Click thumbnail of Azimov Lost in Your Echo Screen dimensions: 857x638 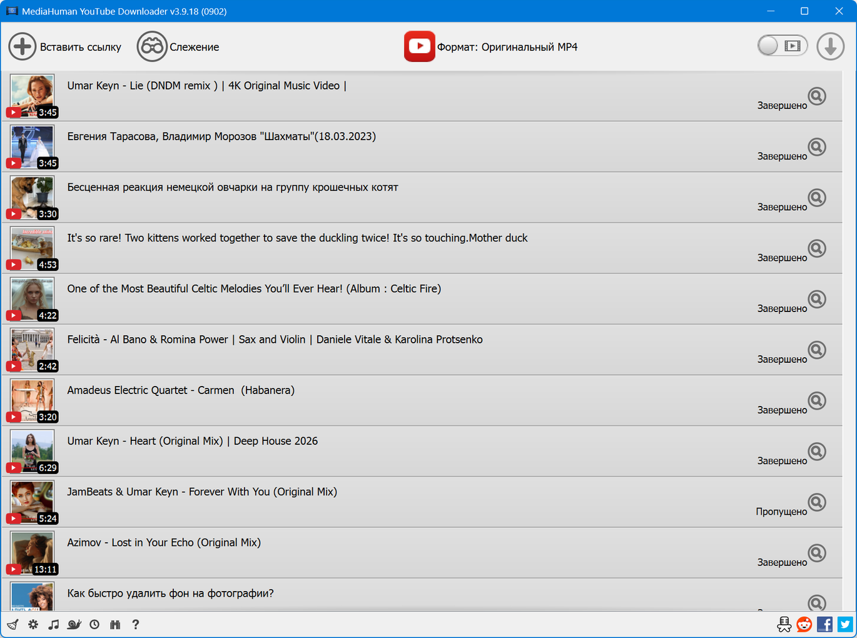click(33, 552)
